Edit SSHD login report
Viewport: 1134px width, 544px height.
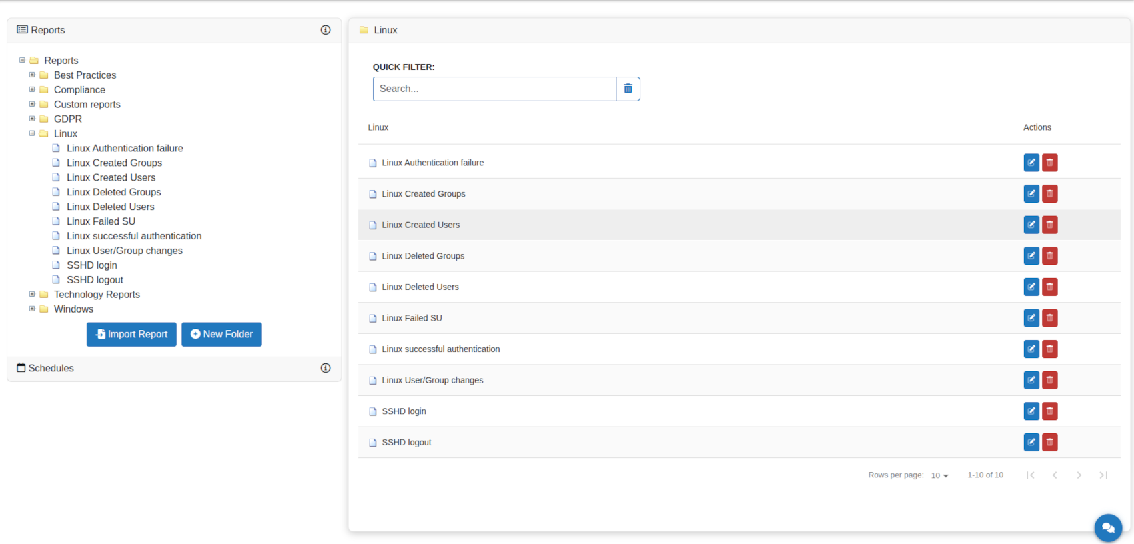[x=1031, y=411]
